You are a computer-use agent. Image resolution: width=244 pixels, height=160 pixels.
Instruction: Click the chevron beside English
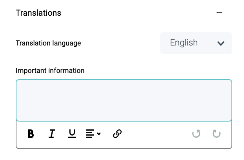(221, 43)
